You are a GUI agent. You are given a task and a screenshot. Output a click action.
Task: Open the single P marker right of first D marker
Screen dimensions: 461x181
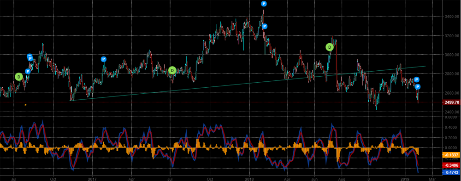[28, 71]
